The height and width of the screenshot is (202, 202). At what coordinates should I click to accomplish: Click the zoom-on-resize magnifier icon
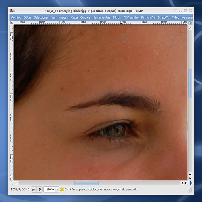190,23
